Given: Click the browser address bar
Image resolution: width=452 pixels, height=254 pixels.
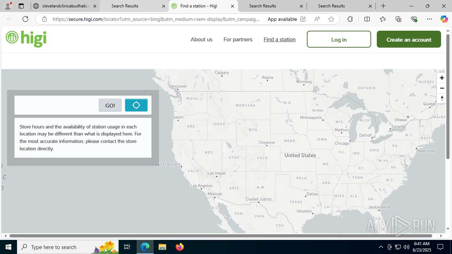Looking at the screenshot, I should 155,19.
